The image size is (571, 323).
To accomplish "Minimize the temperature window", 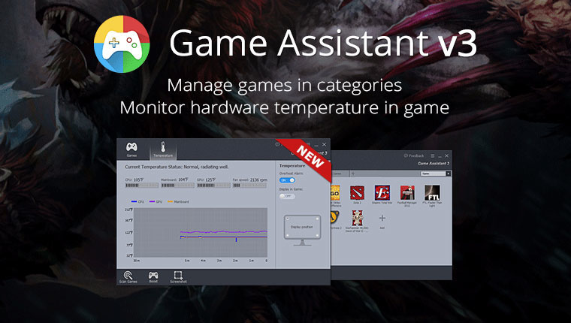I will pyautogui.click(x=316, y=145).
